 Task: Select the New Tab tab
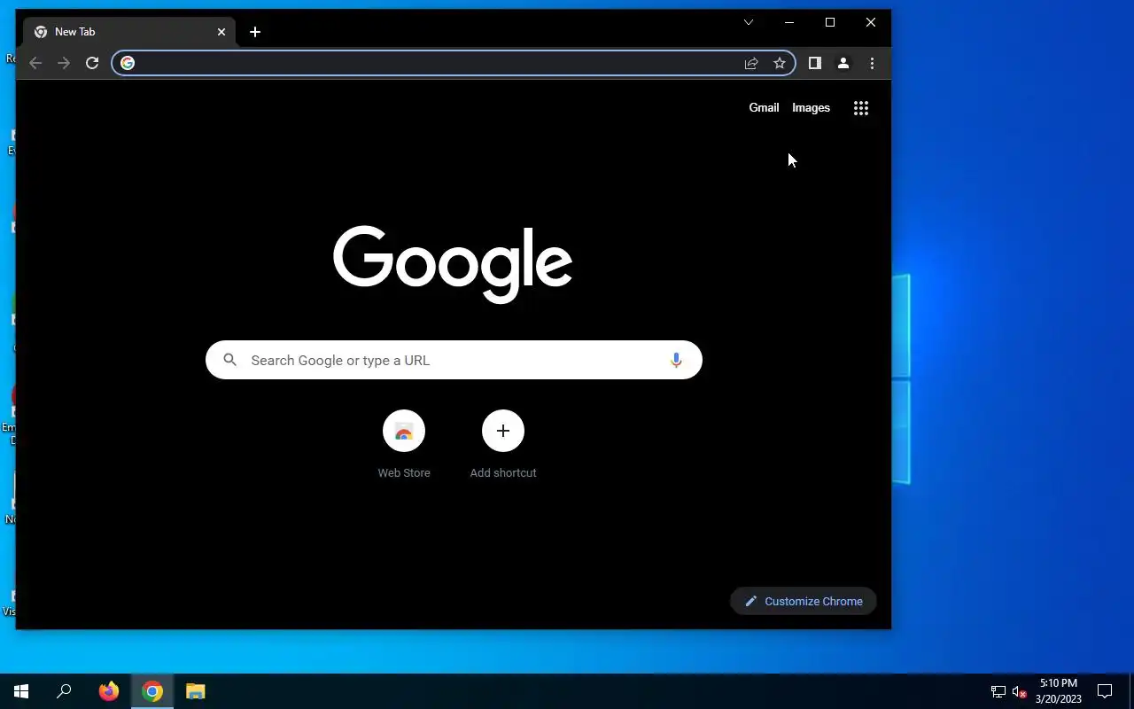tap(129, 32)
